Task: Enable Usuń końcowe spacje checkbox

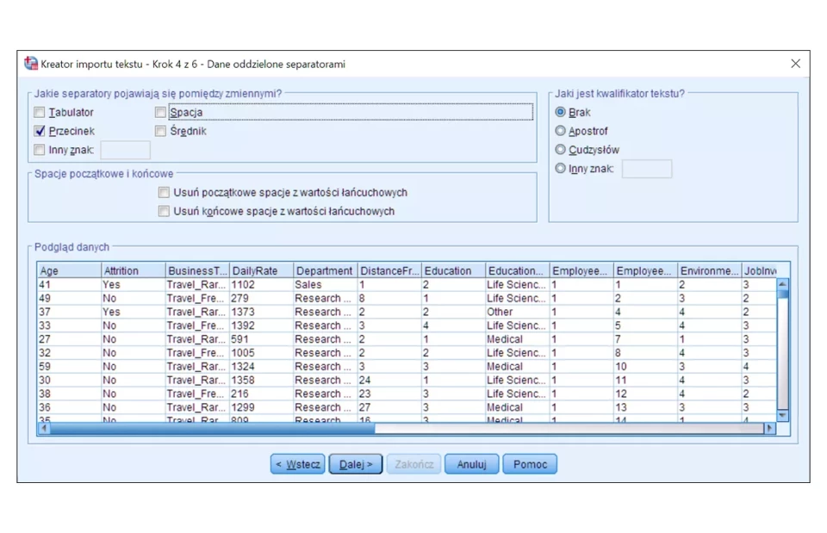Action: [164, 212]
